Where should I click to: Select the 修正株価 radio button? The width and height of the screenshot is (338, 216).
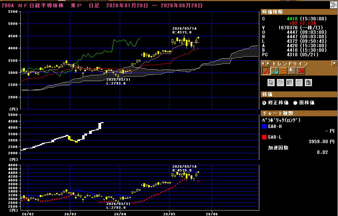pos(264,103)
